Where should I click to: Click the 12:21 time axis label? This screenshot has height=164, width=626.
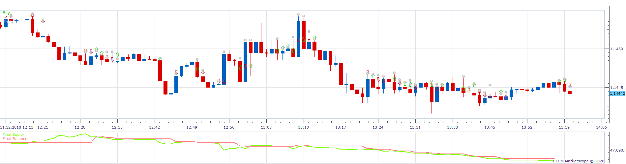pyautogui.click(x=43, y=127)
